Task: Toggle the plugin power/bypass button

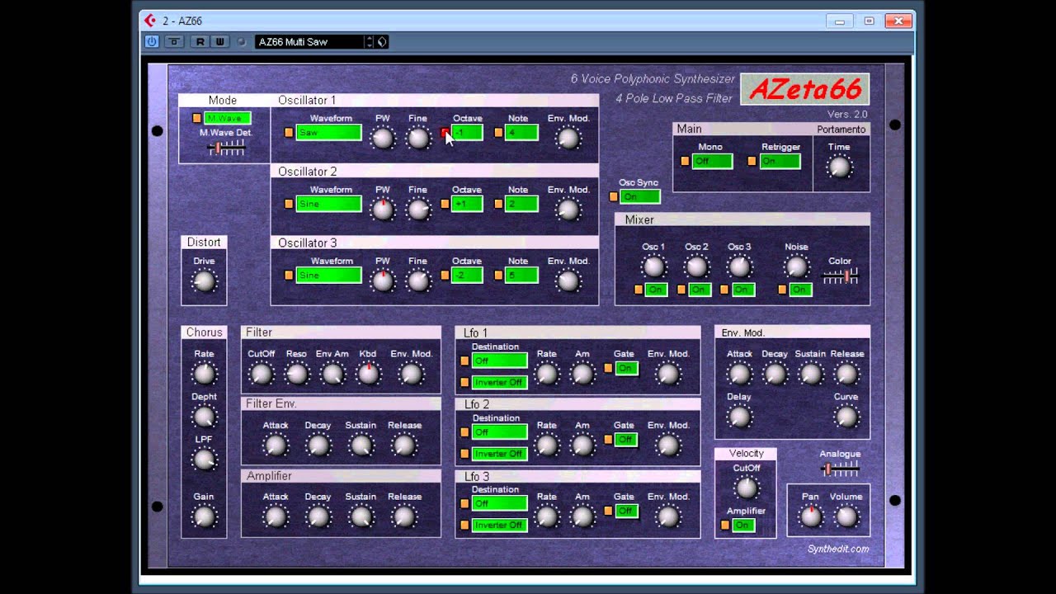Action: 152,41
